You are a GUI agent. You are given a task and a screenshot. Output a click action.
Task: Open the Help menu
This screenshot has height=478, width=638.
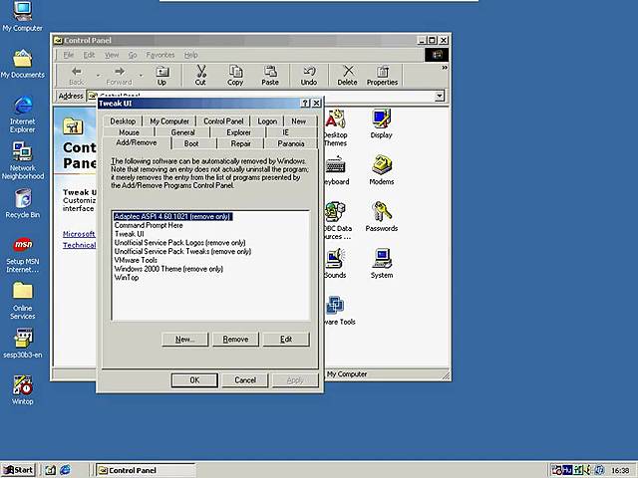pos(190,55)
